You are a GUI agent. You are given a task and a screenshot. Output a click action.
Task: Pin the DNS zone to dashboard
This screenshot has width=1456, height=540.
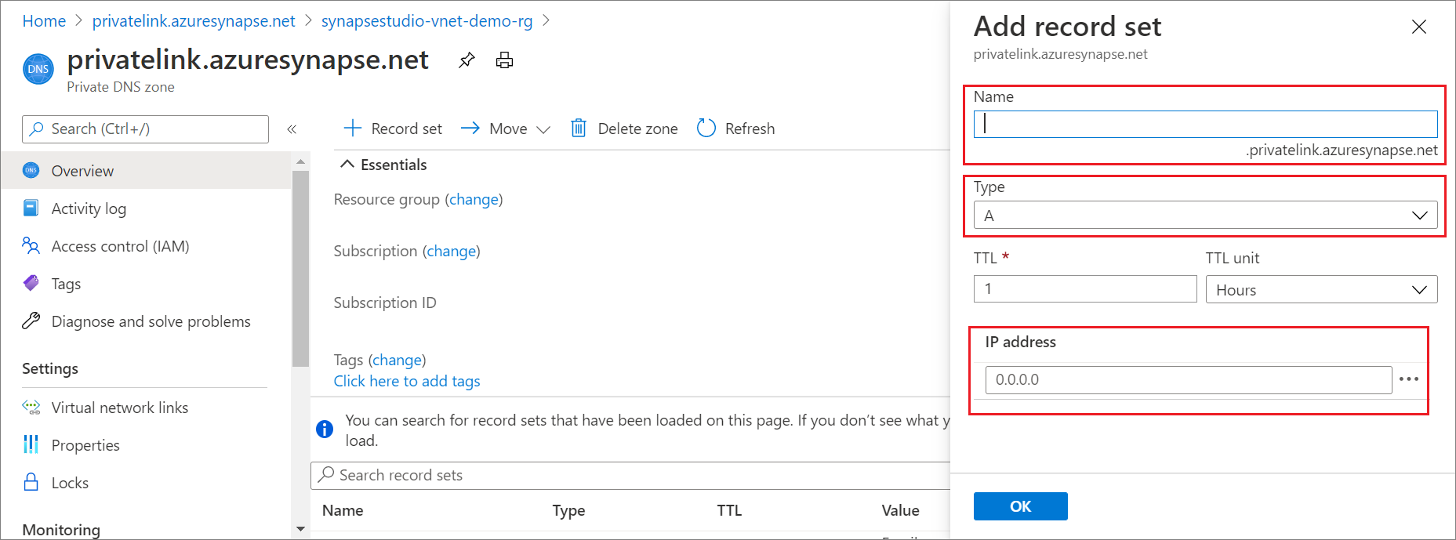coord(467,60)
